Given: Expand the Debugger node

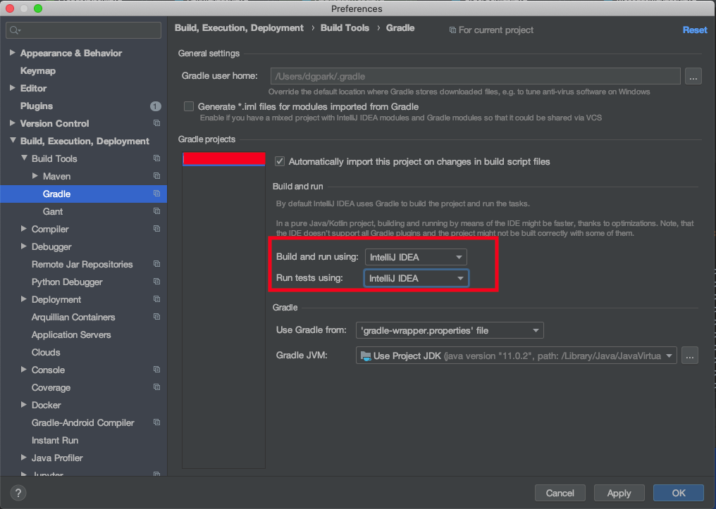Looking at the screenshot, I should pyautogui.click(x=24, y=246).
